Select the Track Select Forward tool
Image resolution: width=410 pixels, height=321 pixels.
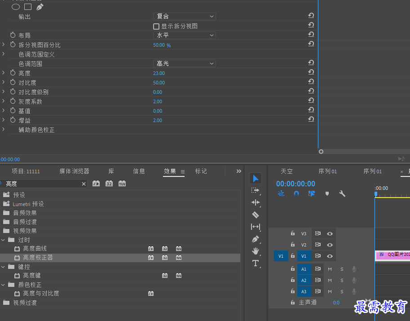click(255, 190)
